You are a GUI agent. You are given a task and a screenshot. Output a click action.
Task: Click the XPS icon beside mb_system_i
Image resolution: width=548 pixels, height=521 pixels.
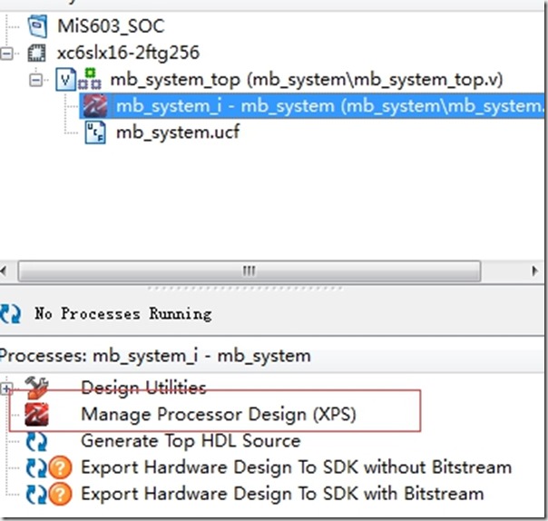pos(94,105)
